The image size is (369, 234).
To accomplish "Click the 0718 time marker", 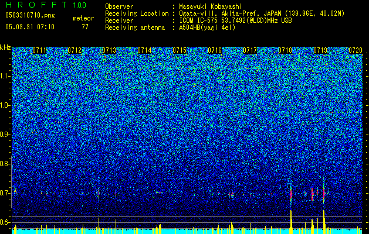I will pos(285,50).
